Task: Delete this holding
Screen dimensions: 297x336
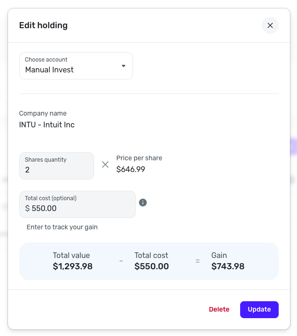Action: 219,309
